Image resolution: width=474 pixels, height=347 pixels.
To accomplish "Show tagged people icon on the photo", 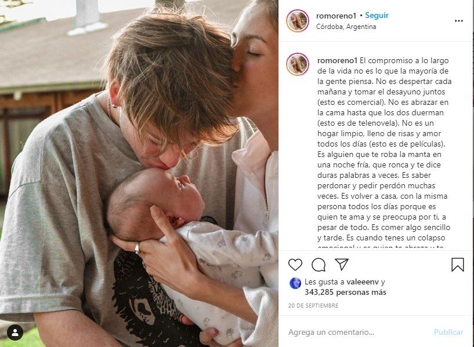I will [15, 333].
